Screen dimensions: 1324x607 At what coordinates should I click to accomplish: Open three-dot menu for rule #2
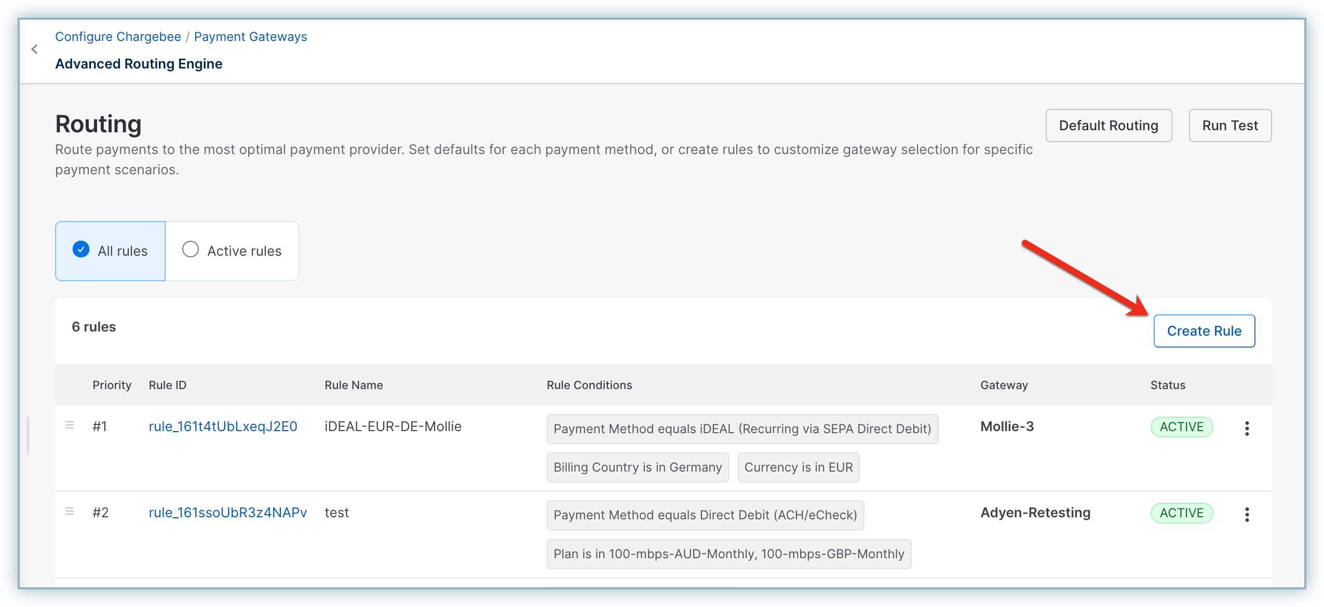1247,514
